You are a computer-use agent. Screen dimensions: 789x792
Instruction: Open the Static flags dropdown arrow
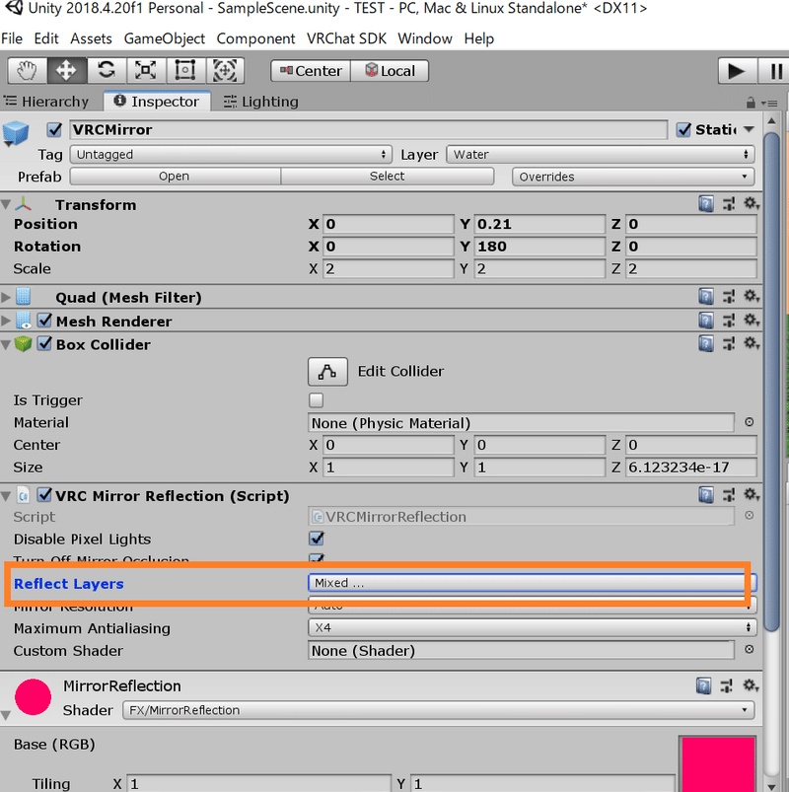click(x=750, y=130)
